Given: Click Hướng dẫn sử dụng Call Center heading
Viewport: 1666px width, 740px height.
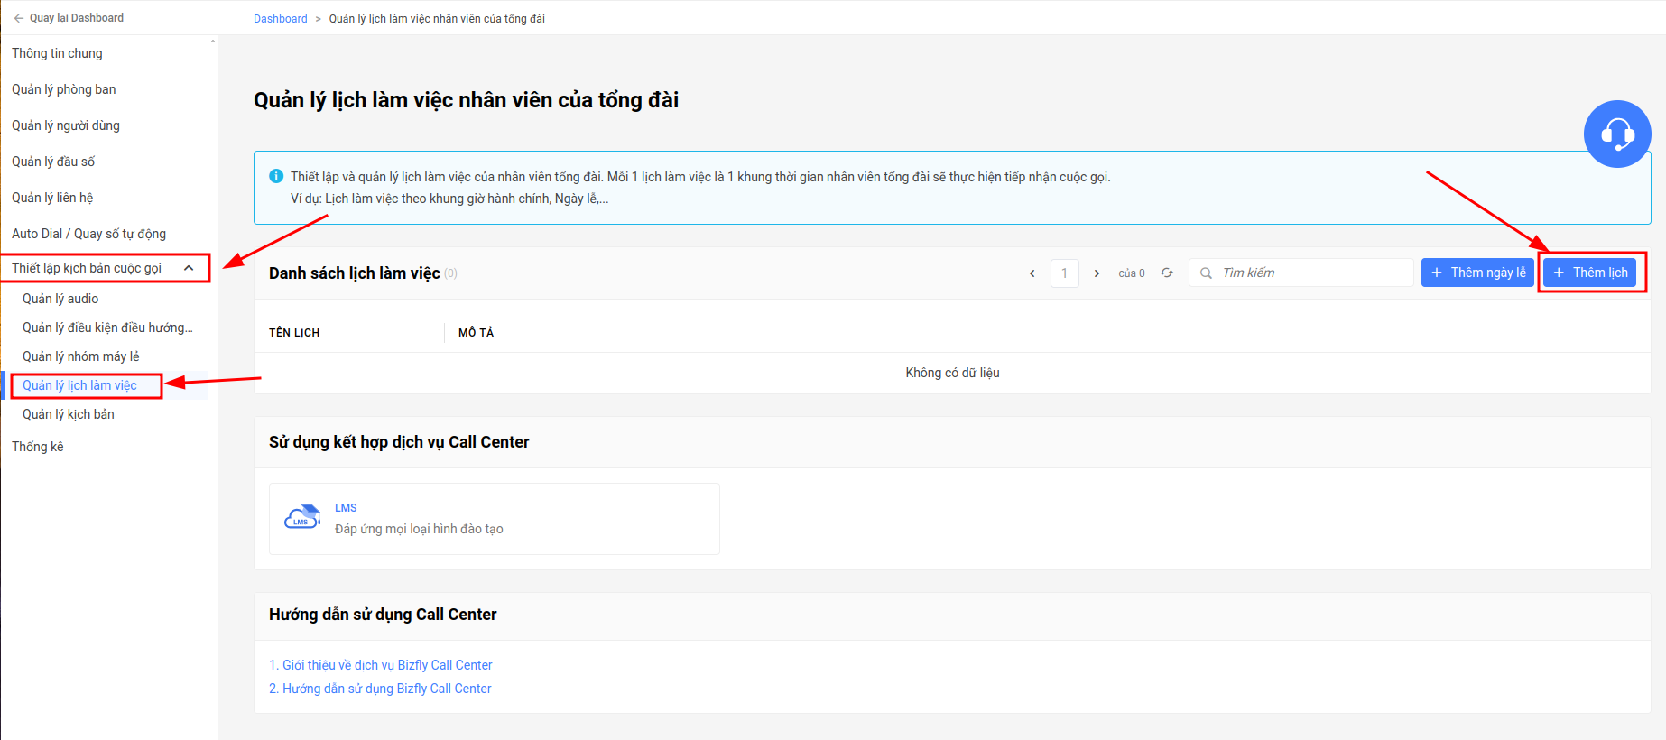Looking at the screenshot, I should point(383,615).
